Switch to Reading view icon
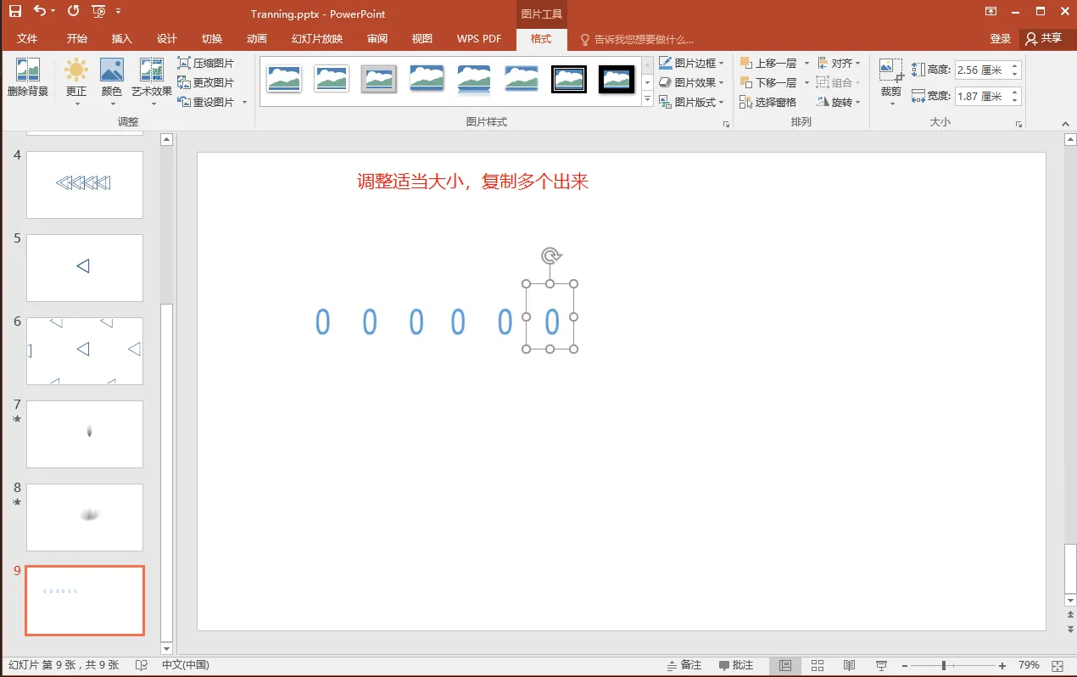The width and height of the screenshot is (1077, 677). click(849, 666)
